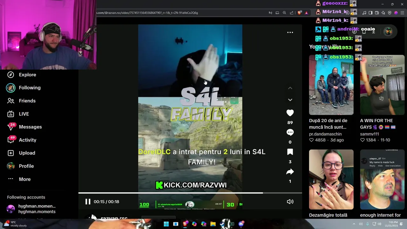
Task: Open comments via the speech bubble icon
Action: (290, 132)
